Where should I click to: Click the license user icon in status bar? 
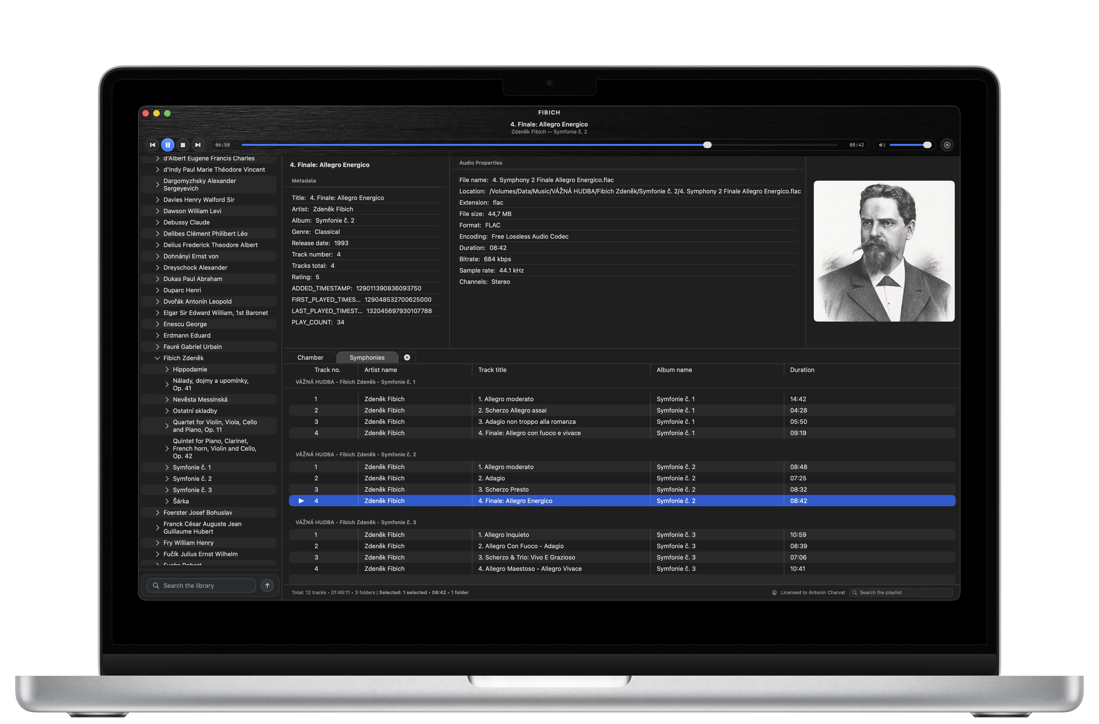(x=774, y=592)
